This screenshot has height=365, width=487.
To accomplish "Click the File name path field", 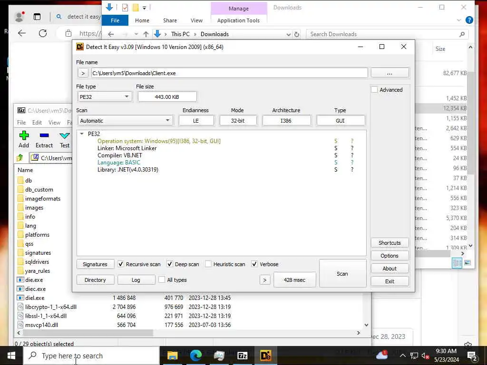I will 229,73.
